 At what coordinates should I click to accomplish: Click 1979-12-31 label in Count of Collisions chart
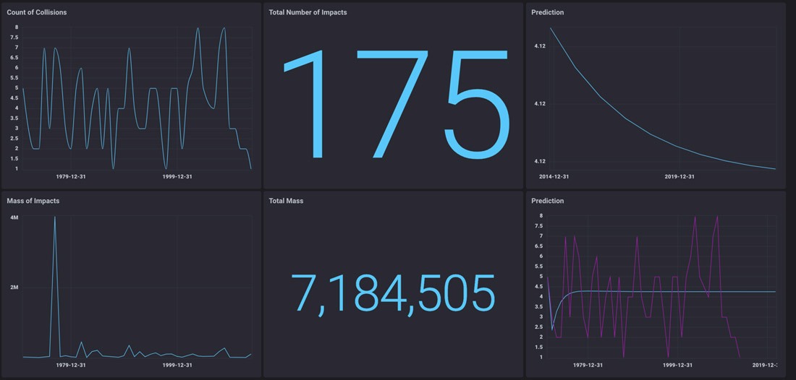[71, 176]
